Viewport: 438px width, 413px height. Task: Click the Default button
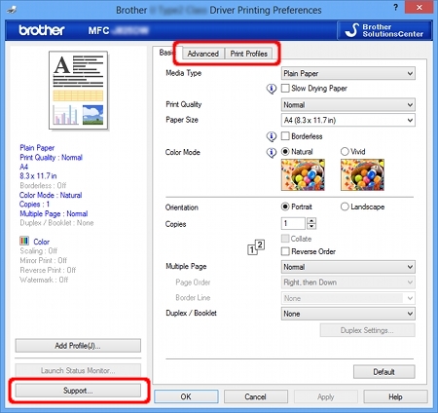(x=383, y=372)
